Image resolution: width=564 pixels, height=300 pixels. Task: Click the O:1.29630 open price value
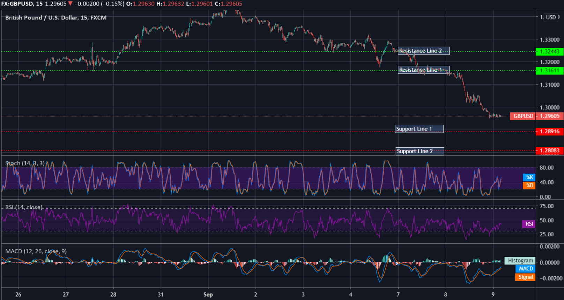(x=140, y=4)
